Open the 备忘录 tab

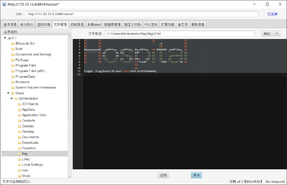(x=183, y=24)
